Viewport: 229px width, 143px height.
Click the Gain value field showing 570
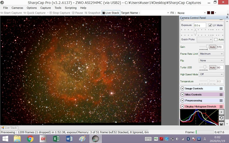pos(220,47)
